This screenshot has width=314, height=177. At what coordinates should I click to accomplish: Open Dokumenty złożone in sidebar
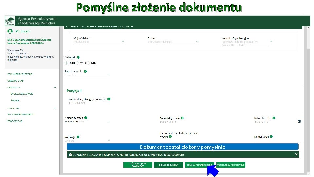(x=20, y=74)
